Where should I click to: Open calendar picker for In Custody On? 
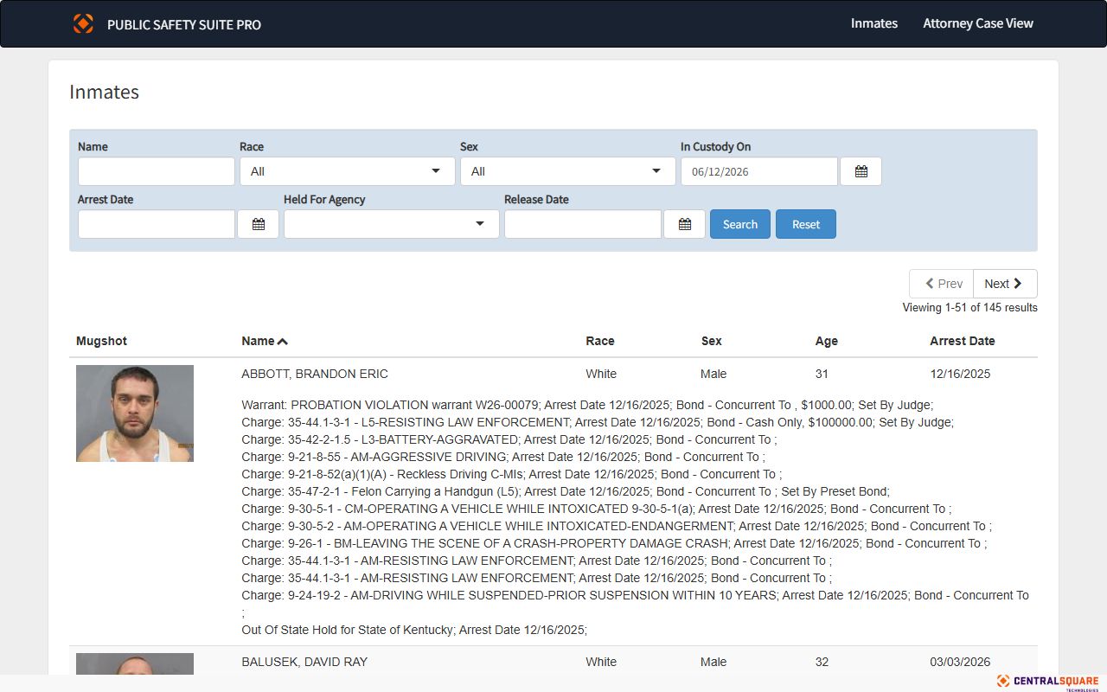[x=861, y=171]
